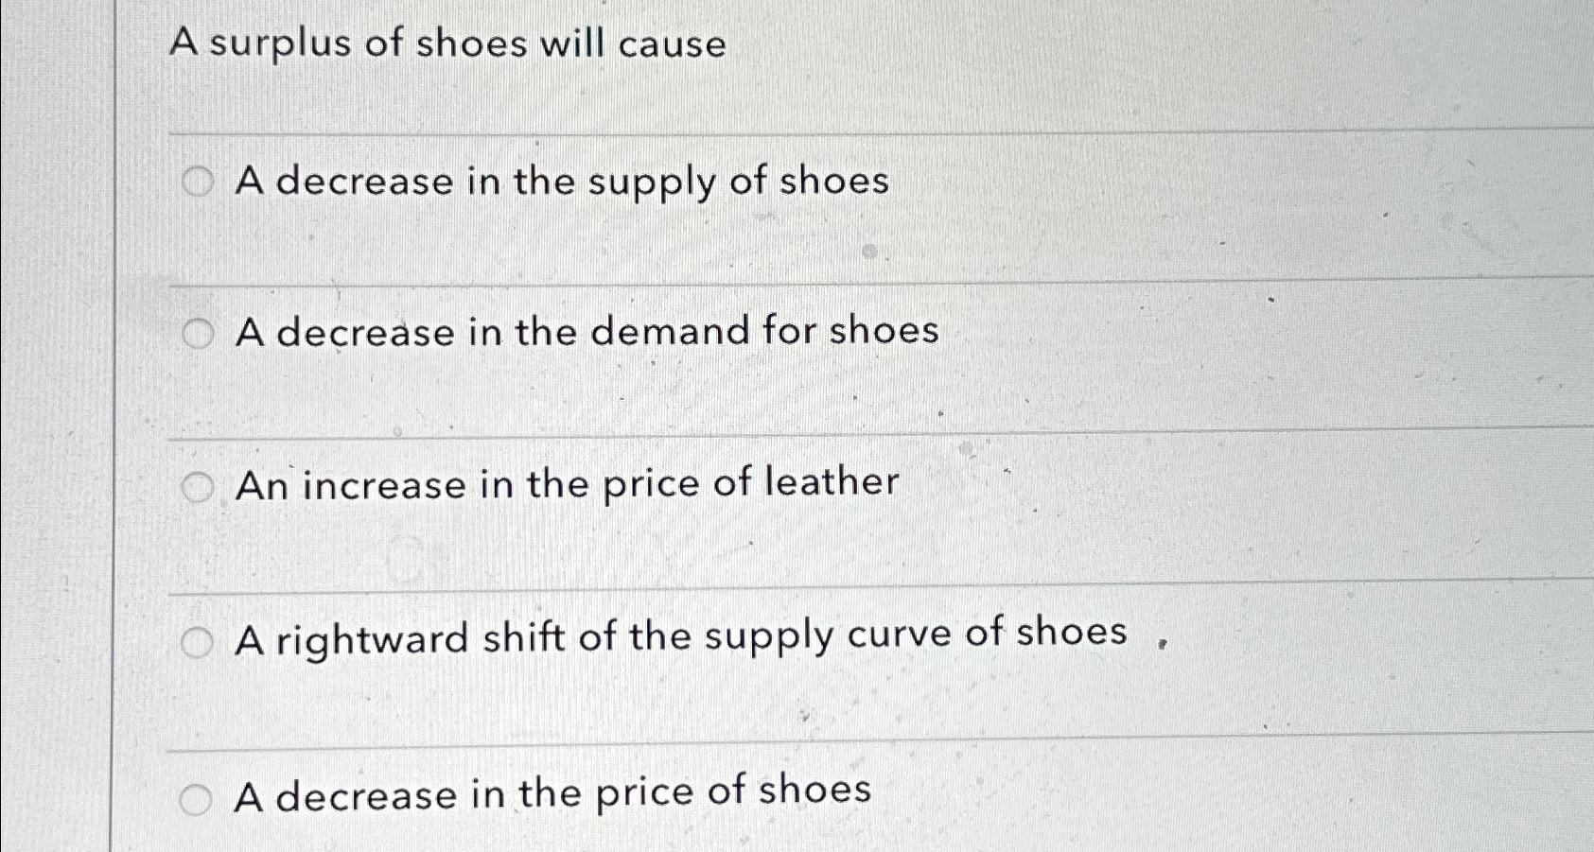Click the answer text 'A decrease in the supply of shoes'
Image resolution: width=1594 pixels, height=852 pixels.
pyautogui.click(x=562, y=182)
